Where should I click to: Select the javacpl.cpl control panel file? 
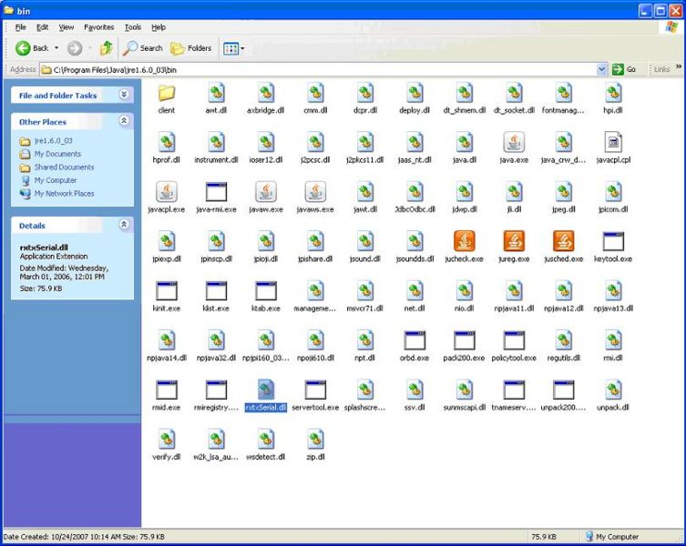click(x=613, y=142)
